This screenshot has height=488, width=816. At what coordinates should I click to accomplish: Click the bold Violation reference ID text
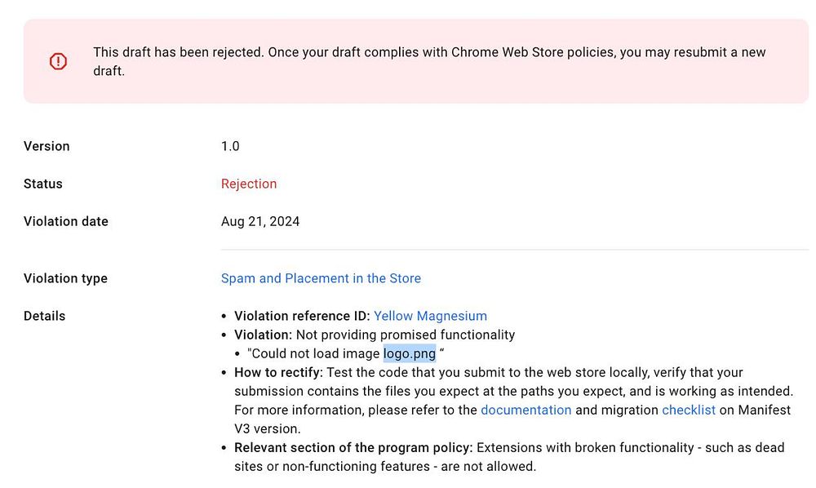click(302, 316)
